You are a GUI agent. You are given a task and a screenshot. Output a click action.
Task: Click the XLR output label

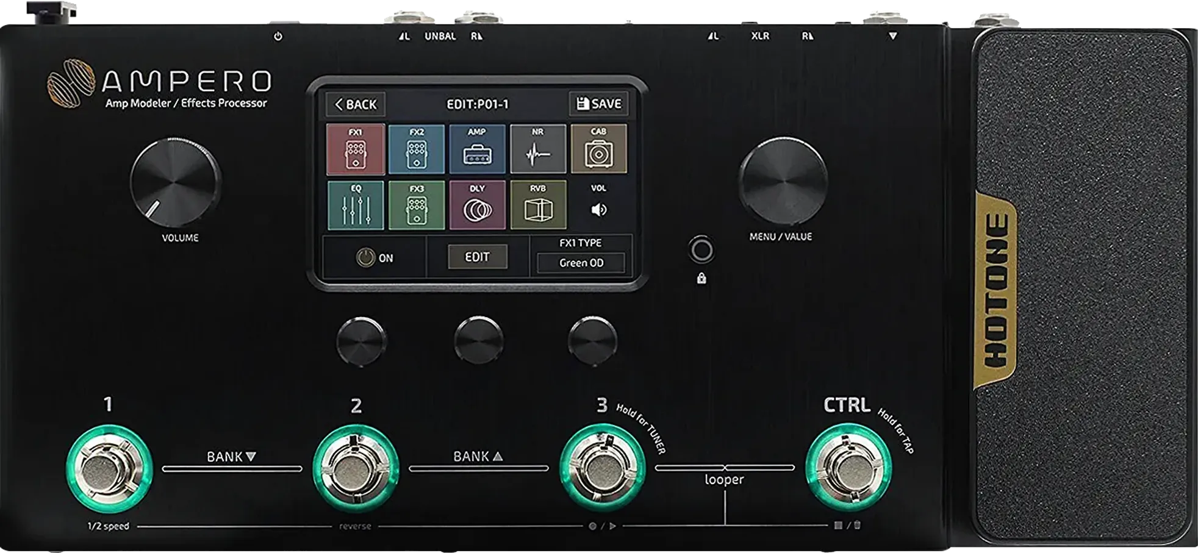760,36
